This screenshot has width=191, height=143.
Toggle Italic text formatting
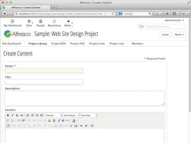pyautogui.click(x=12, y=115)
